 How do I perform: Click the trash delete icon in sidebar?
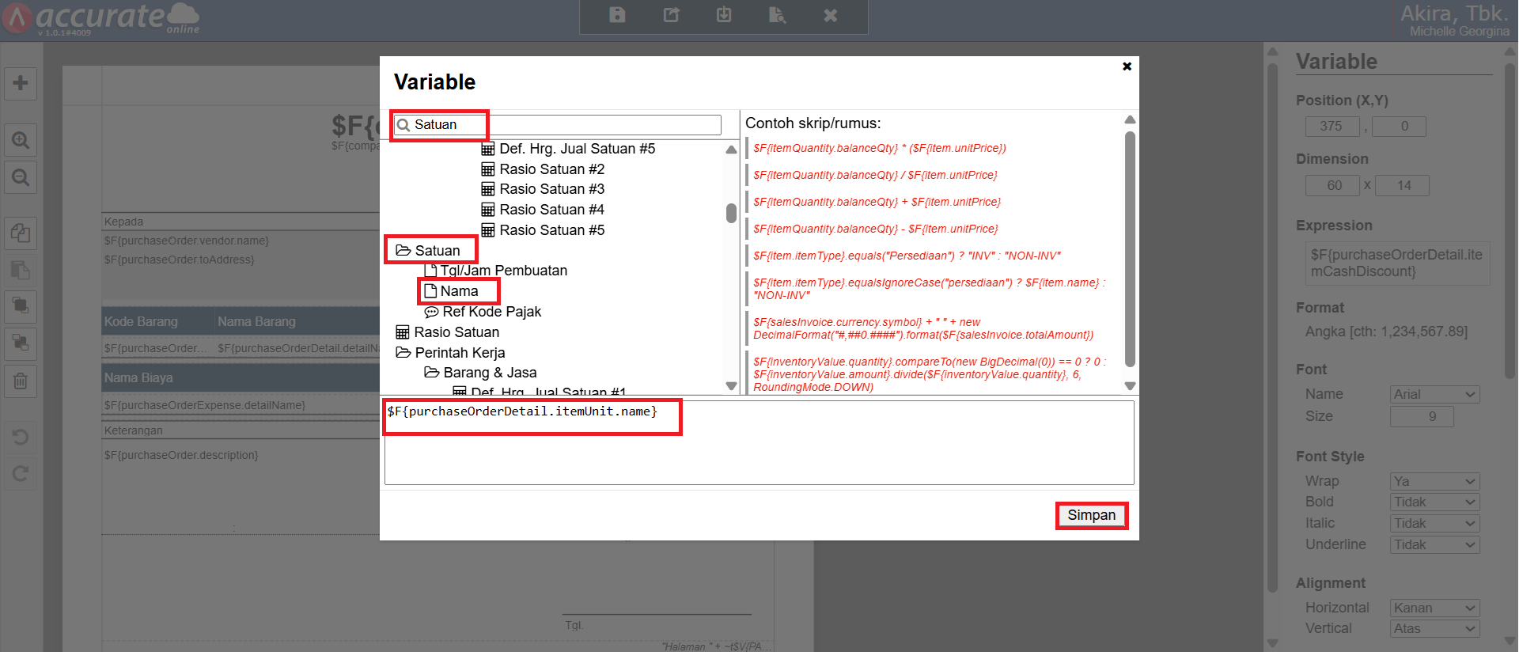[21, 381]
